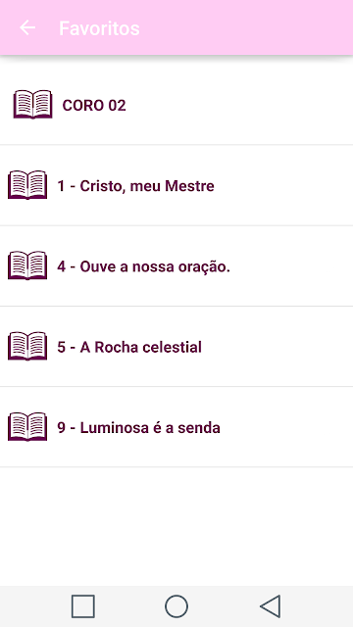This screenshot has height=627, width=353.
Task: Open hymn 4 - Ouve a nossa oração.
Action: coord(176,265)
